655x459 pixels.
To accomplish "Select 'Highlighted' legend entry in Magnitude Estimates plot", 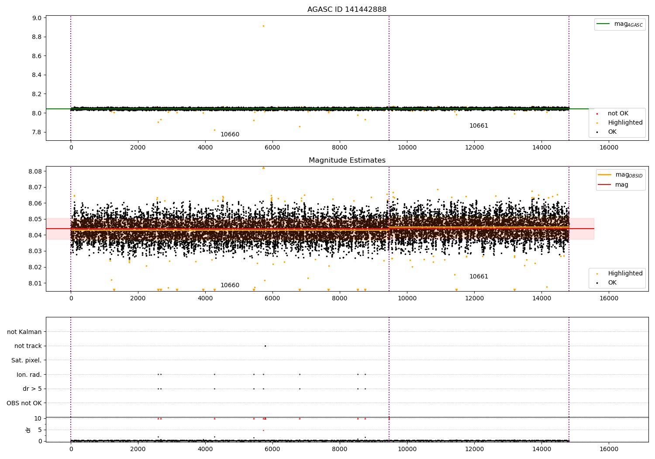I will coord(625,274).
